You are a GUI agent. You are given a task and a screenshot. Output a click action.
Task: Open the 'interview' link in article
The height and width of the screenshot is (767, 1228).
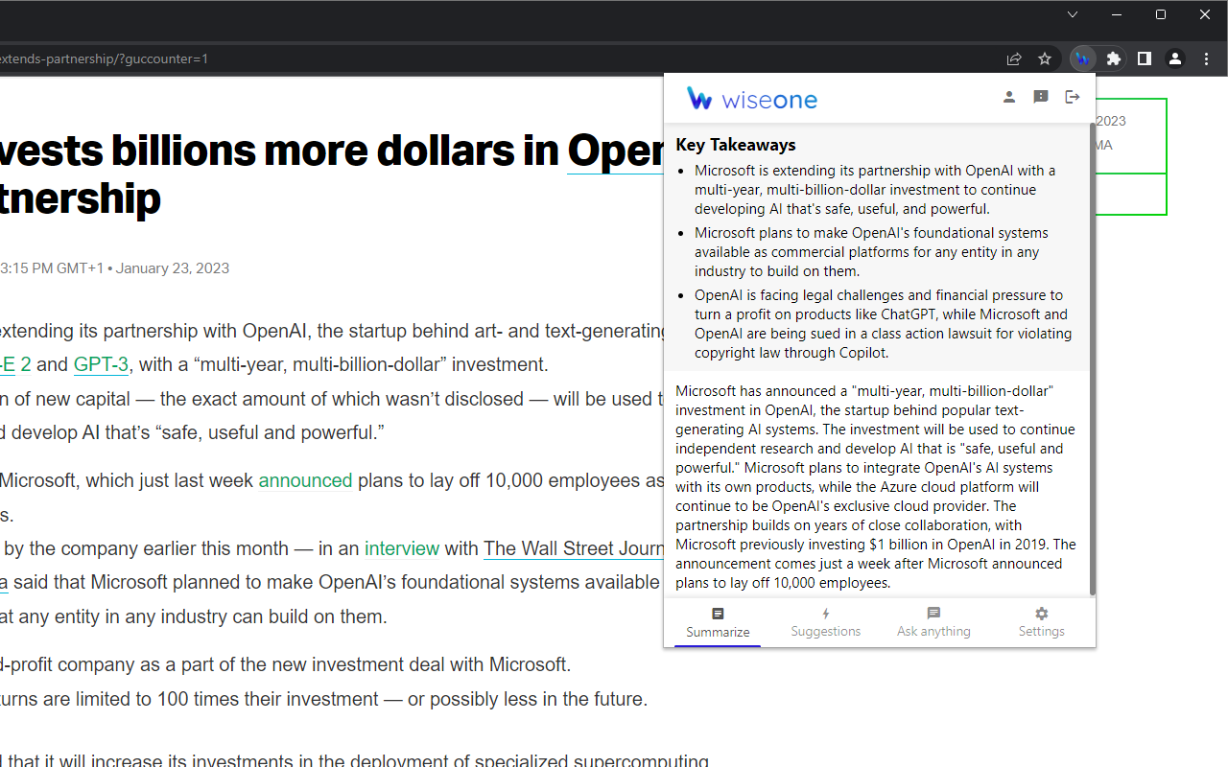tap(402, 548)
